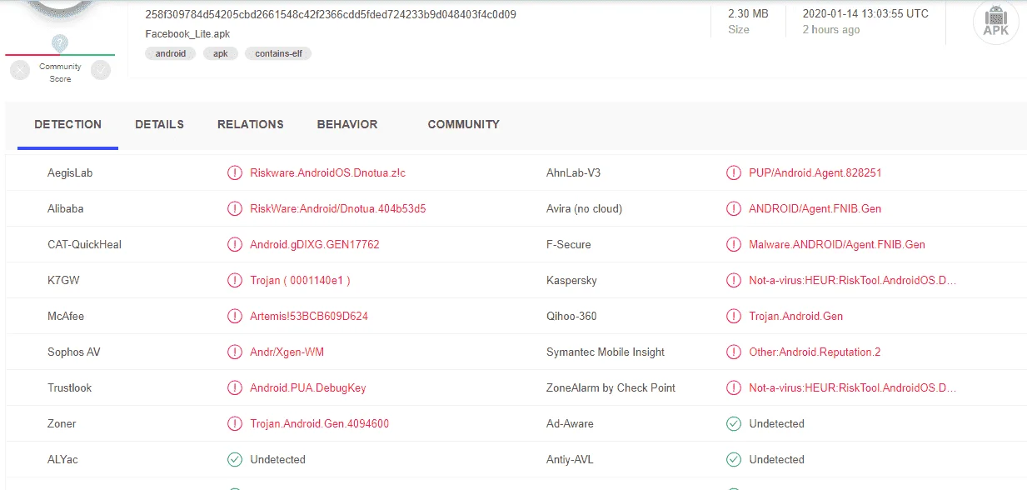The height and width of the screenshot is (490, 1027).
Task: Click the community score downvote X icon
Action: (20, 71)
